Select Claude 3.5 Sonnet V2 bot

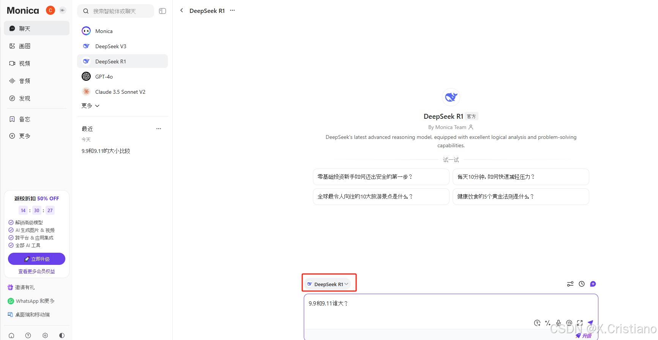click(122, 92)
